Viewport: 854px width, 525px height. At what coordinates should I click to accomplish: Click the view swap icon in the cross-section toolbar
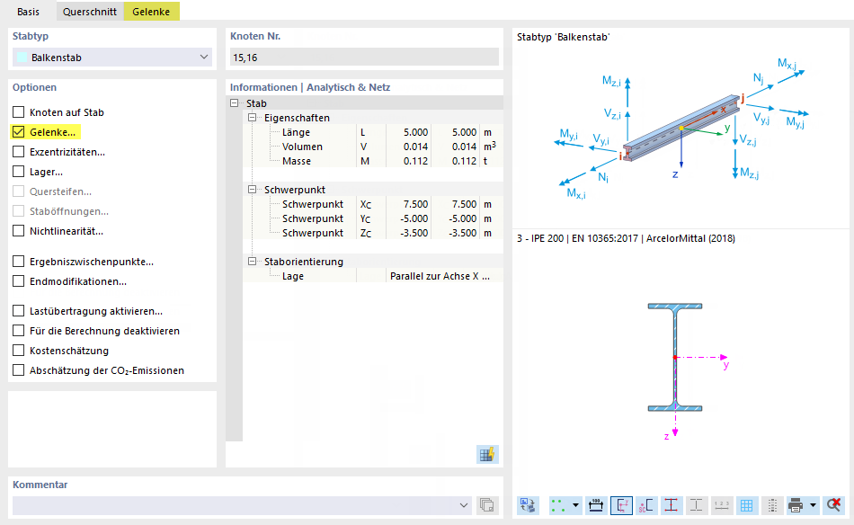528,505
